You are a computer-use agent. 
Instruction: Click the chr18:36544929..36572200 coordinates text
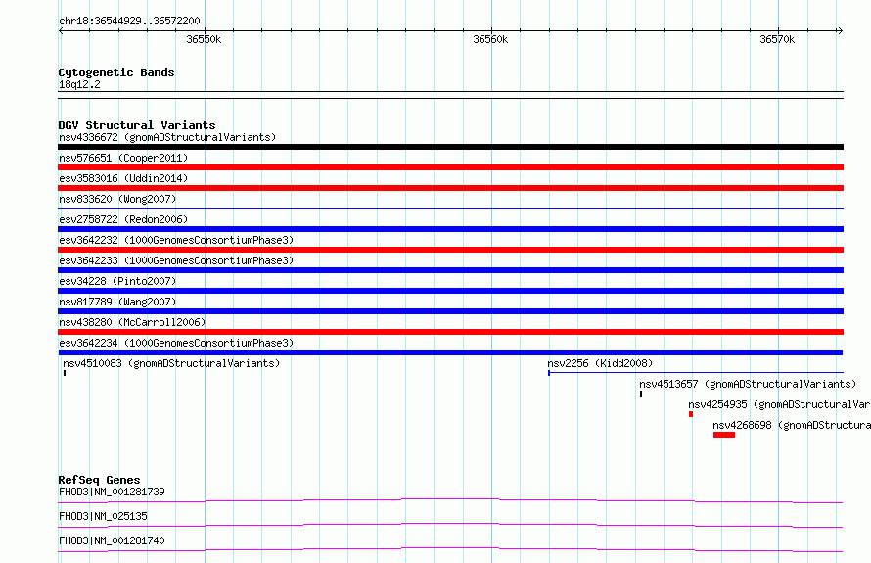coord(129,21)
